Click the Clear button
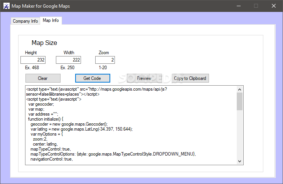283x184 pixels. pyautogui.click(x=43, y=78)
